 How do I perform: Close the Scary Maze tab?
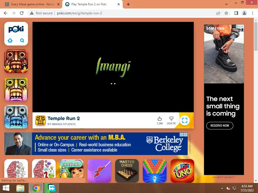58,4
